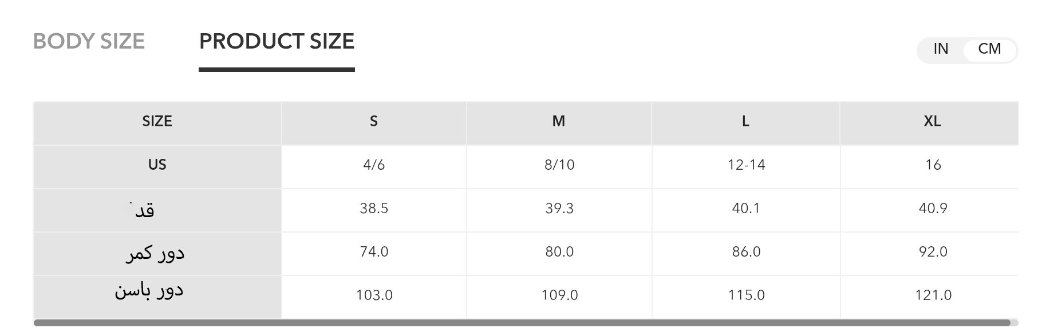Select the XL size column header
The image size is (1042, 336).
[x=932, y=122]
